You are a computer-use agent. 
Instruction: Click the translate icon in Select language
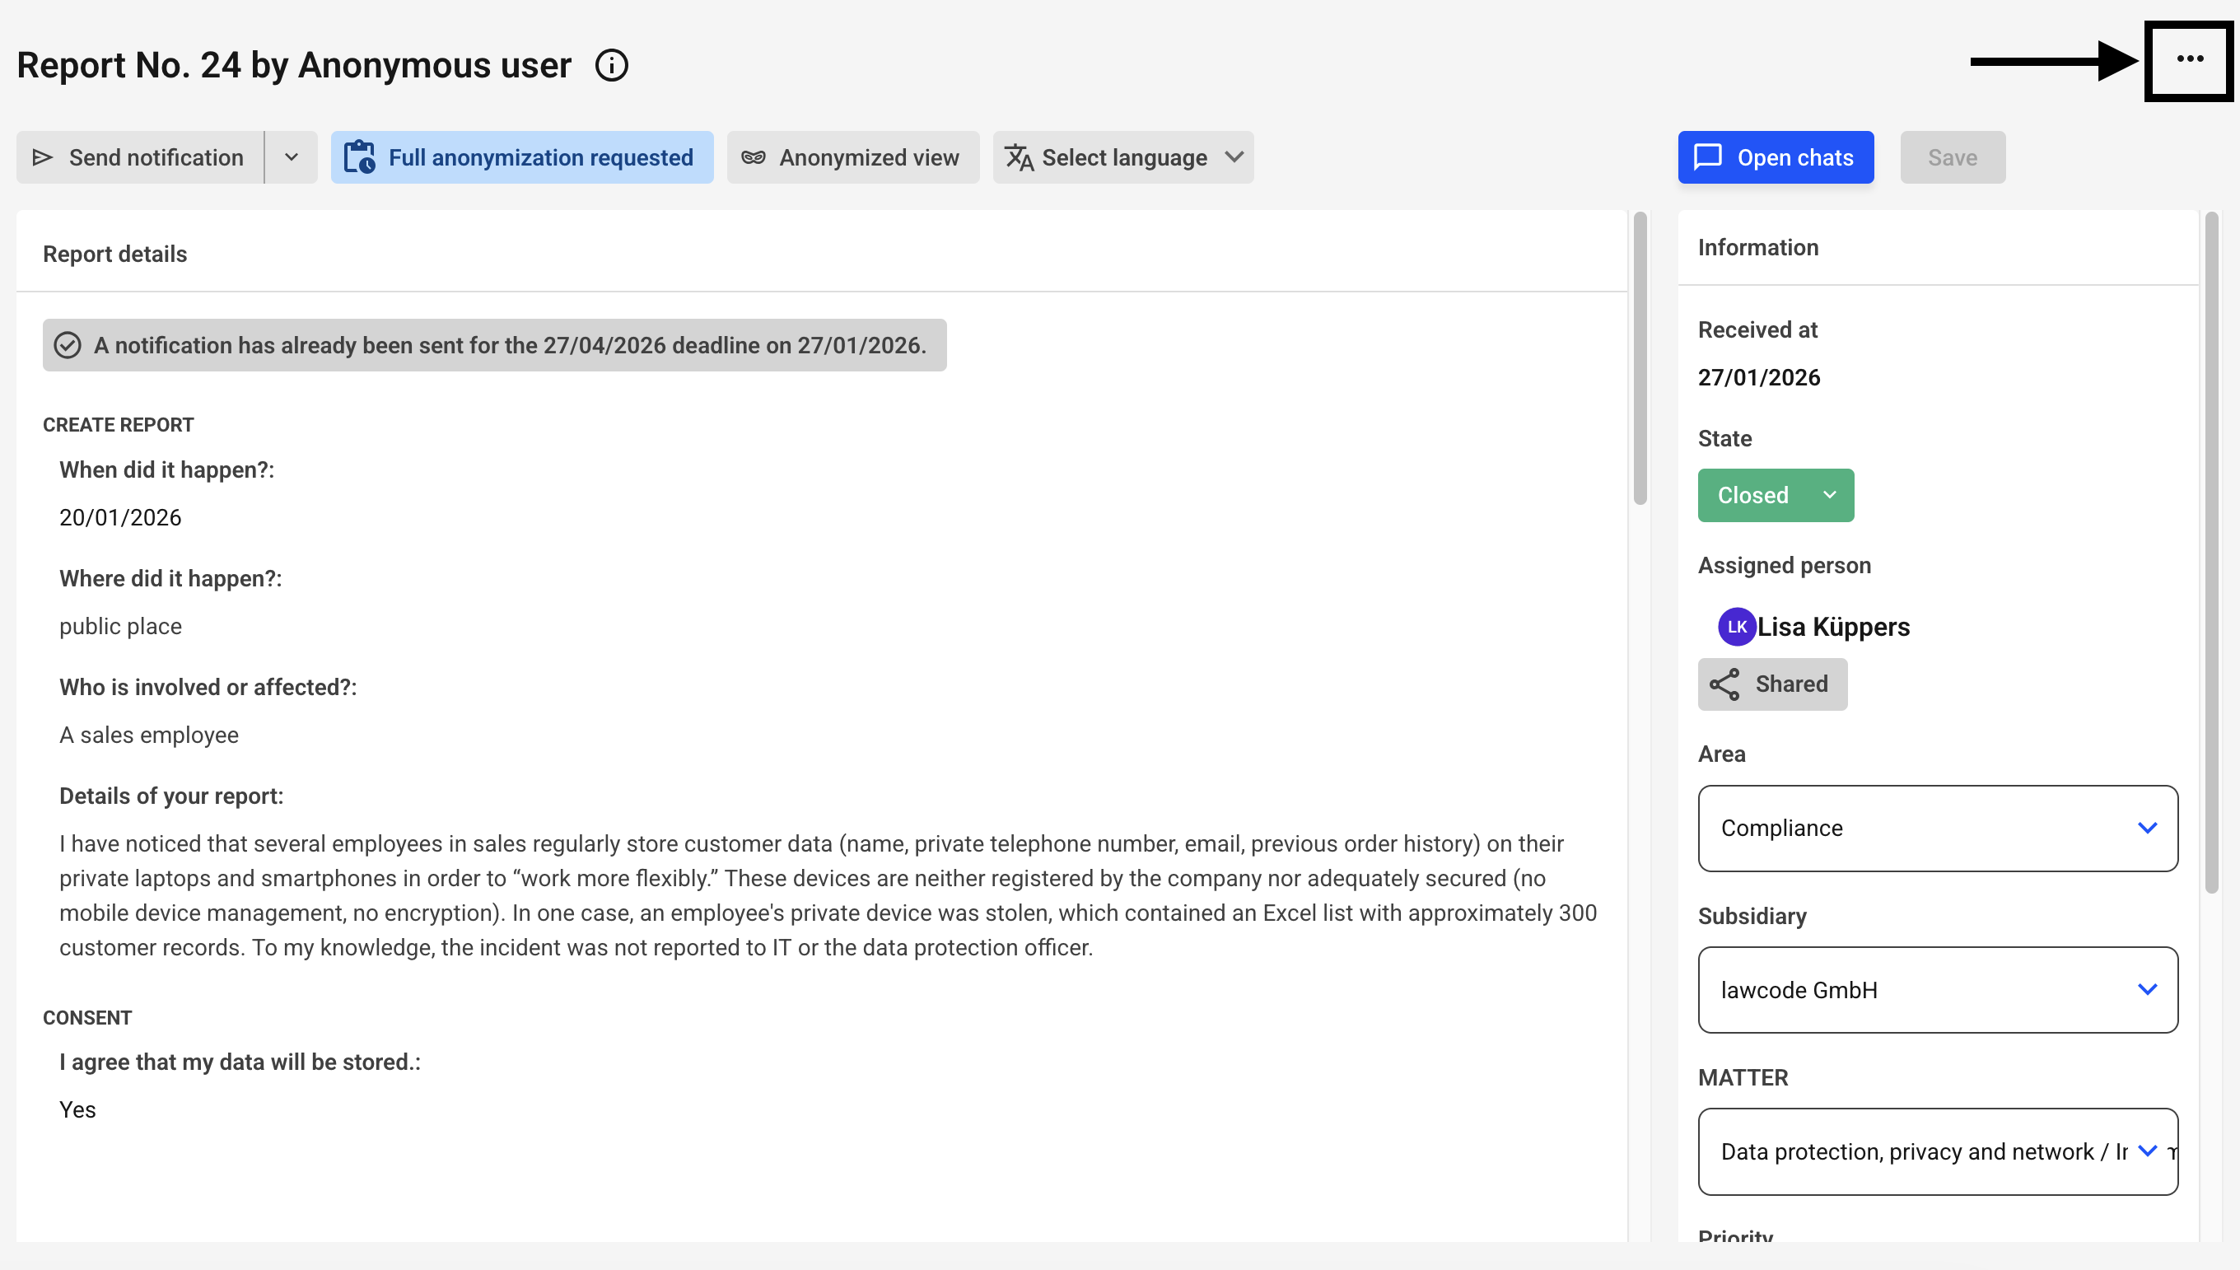[x=1019, y=158]
